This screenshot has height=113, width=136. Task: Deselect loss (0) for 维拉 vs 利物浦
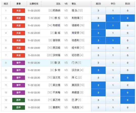(x=128, y=18)
